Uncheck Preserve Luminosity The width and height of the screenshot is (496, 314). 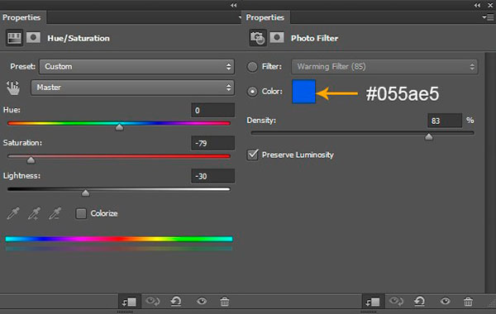(252, 155)
